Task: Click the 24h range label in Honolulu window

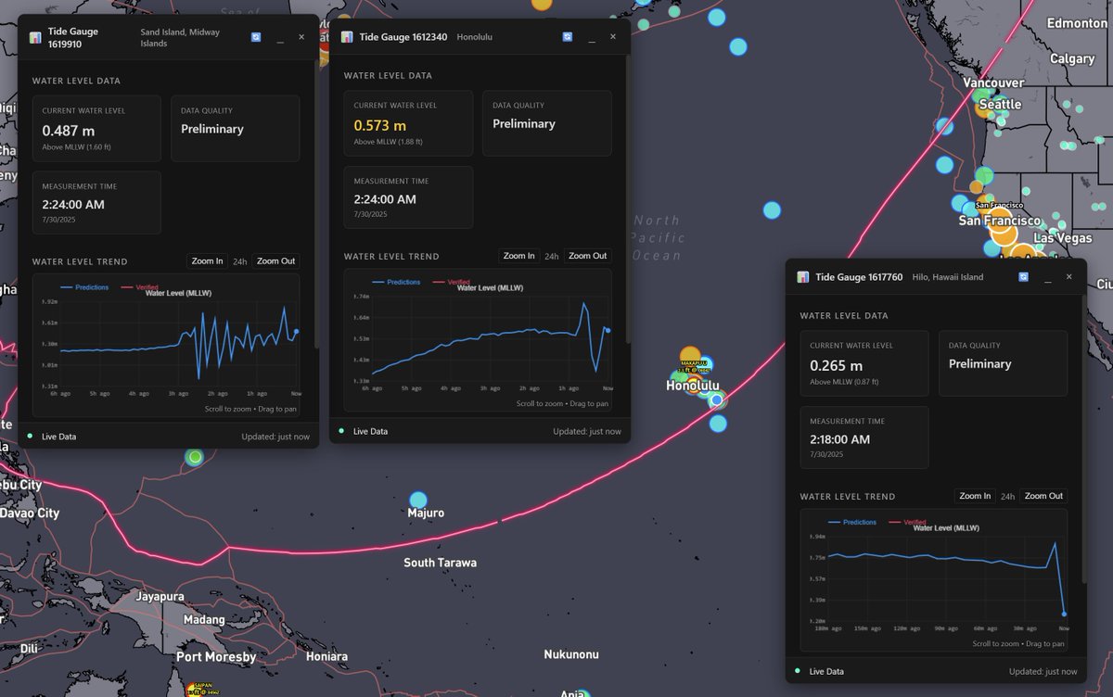Action: (x=551, y=257)
